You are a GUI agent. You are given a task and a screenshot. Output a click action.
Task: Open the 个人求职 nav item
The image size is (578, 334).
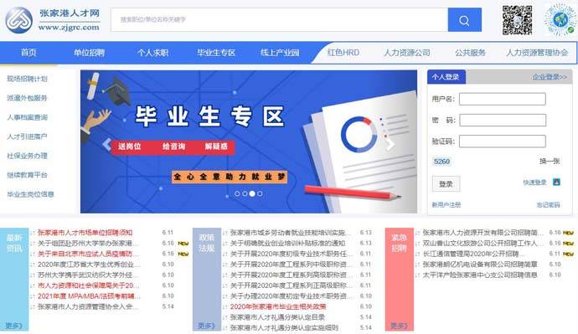tap(152, 53)
